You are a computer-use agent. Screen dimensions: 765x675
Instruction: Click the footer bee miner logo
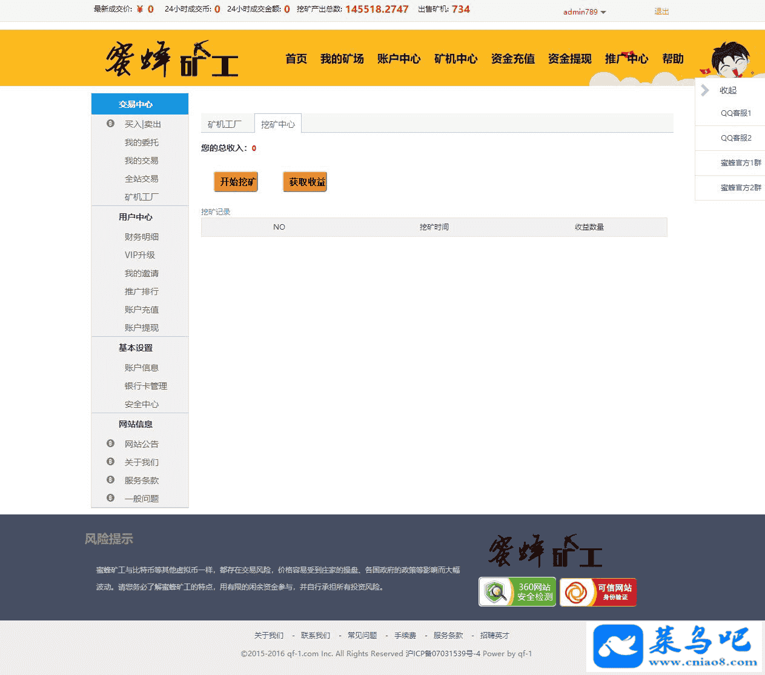point(545,551)
